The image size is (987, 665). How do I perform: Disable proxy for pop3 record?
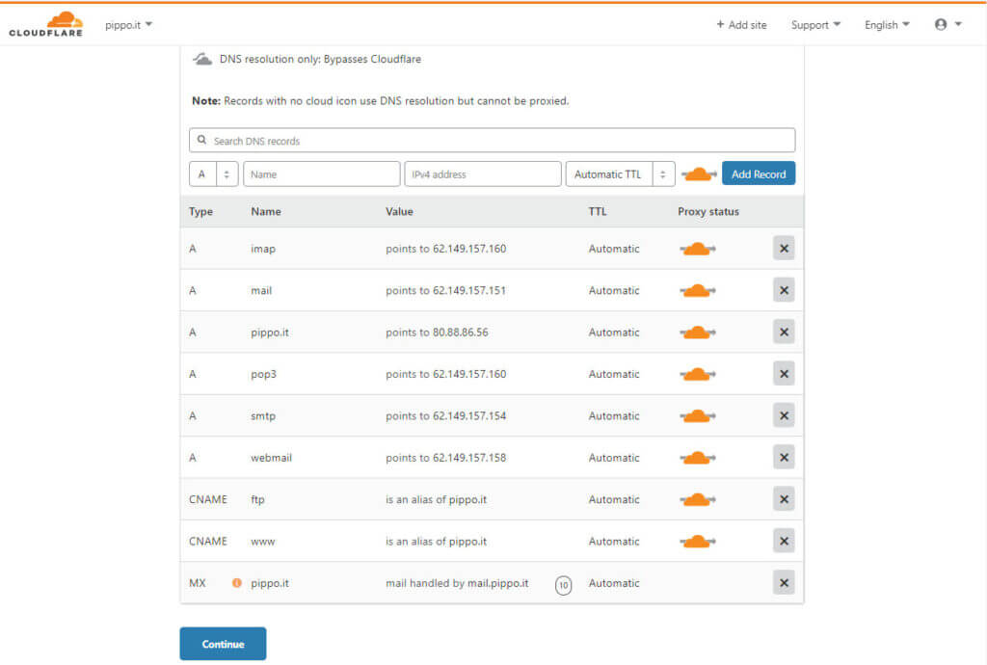[698, 374]
